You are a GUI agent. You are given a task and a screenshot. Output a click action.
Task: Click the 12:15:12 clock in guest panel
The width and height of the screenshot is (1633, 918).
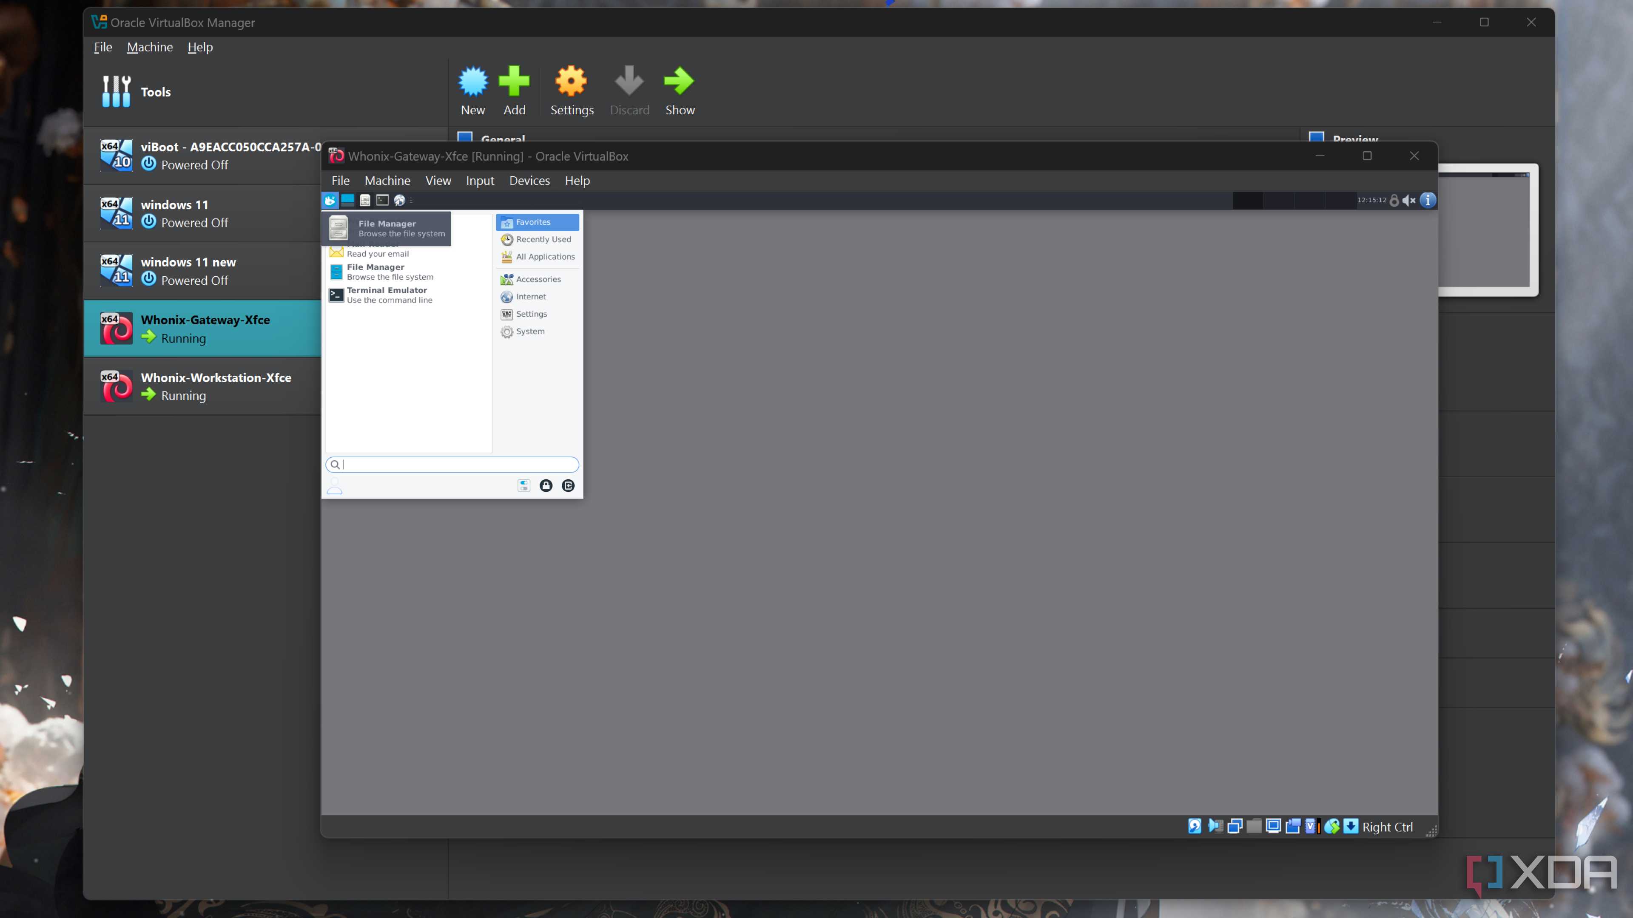pos(1371,200)
